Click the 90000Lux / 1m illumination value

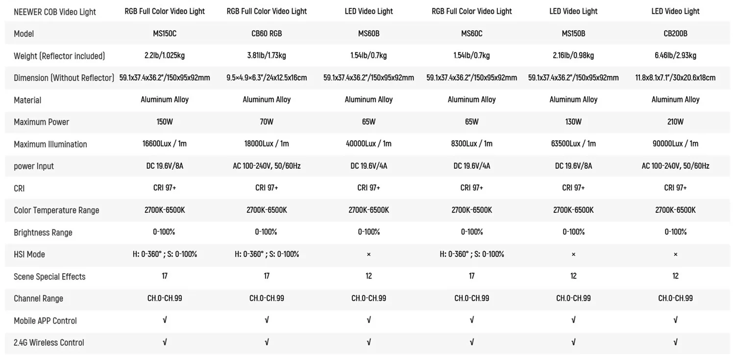[x=675, y=144]
